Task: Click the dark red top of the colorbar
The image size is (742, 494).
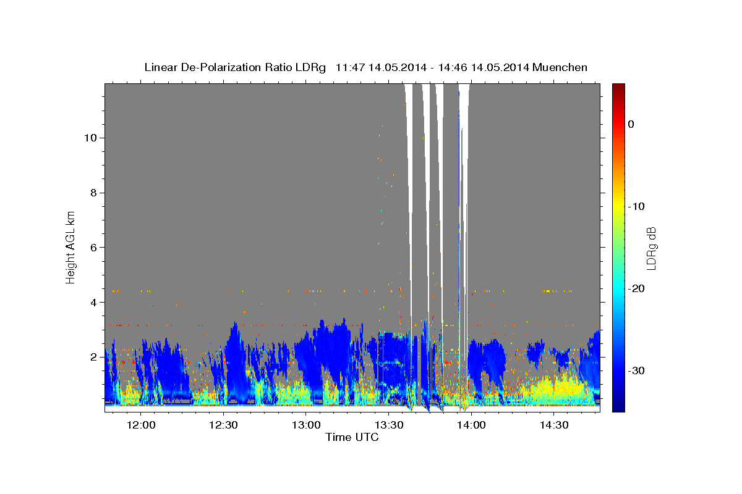Action: pyautogui.click(x=618, y=89)
